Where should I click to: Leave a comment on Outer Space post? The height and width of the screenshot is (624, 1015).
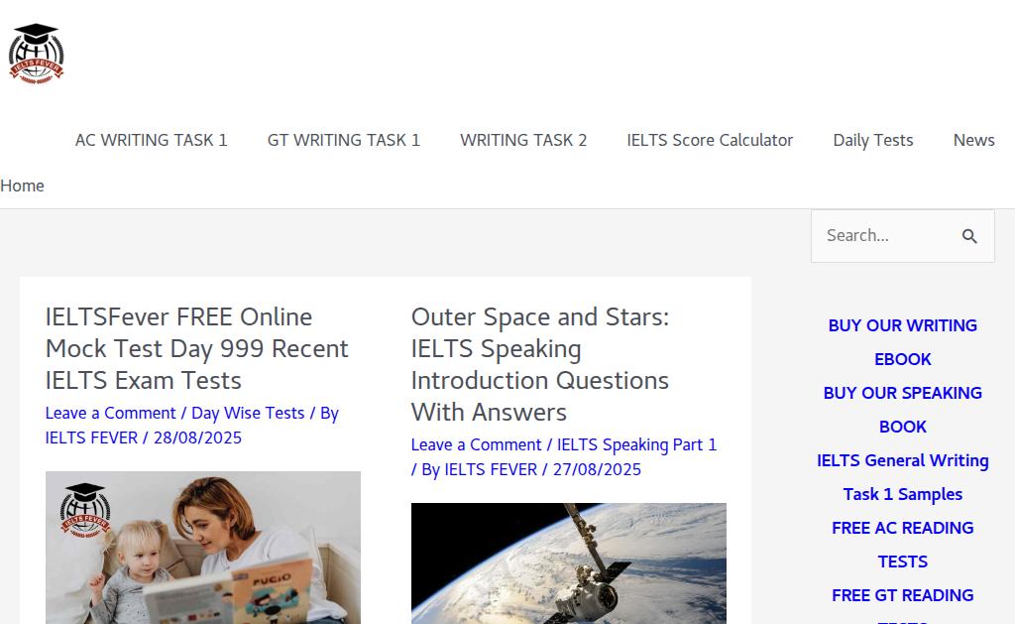tap(477, 445)
